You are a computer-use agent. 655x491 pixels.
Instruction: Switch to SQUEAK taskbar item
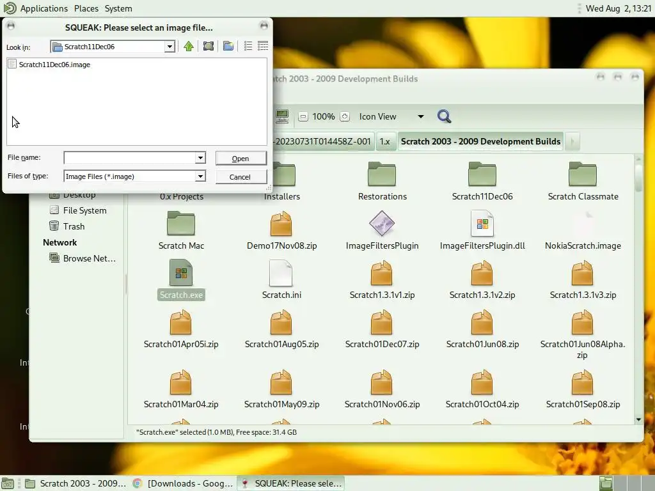pos(291,483)
